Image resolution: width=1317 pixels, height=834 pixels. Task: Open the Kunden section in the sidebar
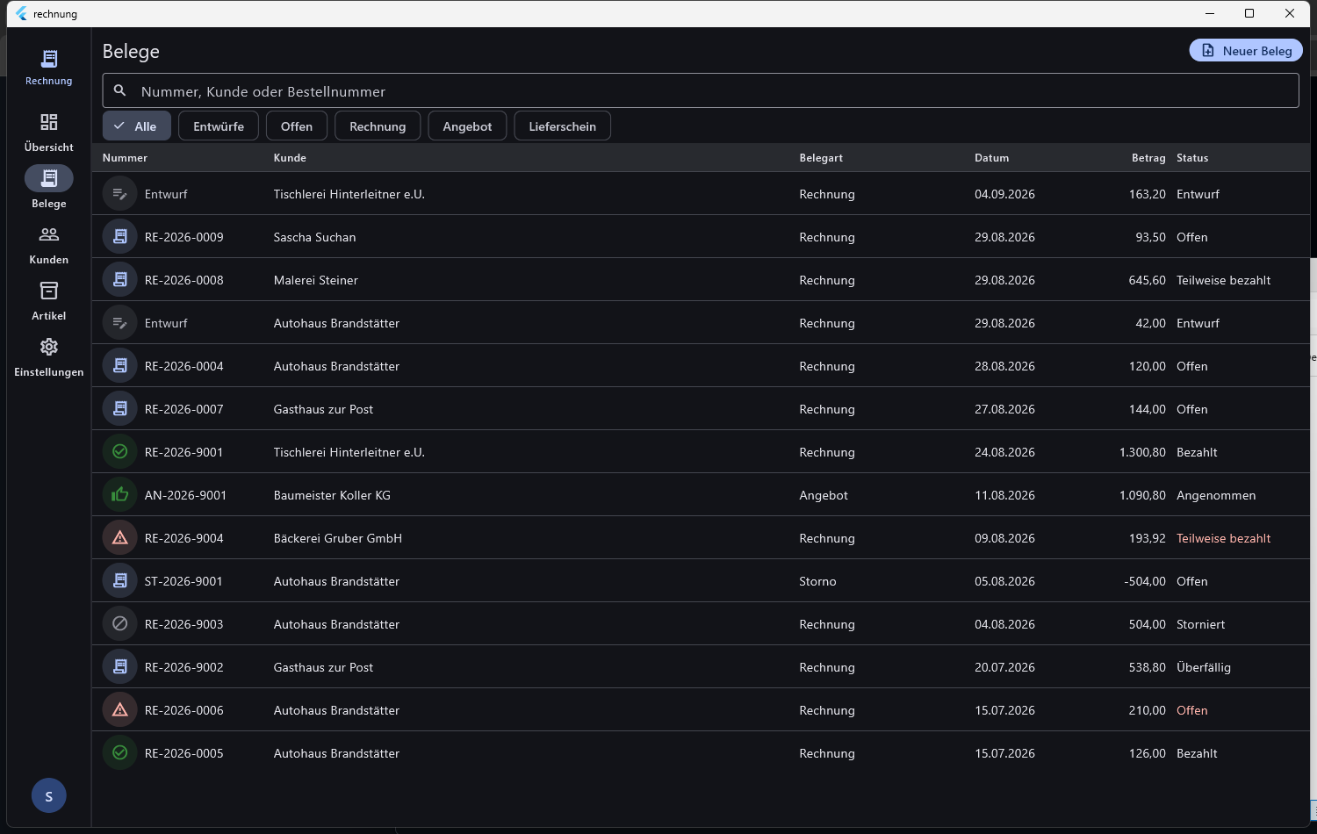click(x=49, y=245)
